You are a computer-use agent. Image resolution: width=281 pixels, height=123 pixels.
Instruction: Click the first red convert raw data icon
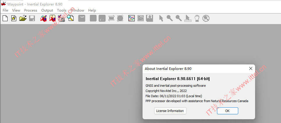click(44, 18)
